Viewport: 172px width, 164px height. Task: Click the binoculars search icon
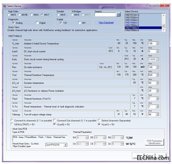click(118, 14)
